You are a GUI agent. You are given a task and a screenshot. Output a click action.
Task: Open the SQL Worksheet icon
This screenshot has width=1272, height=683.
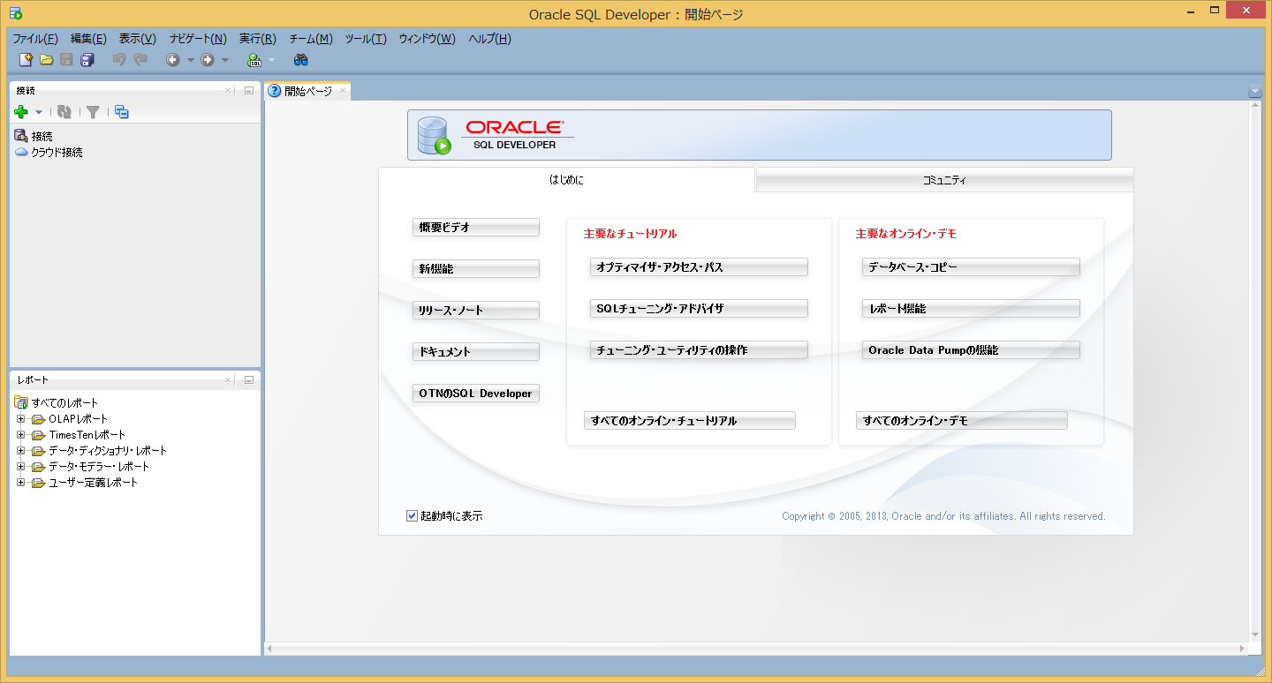pos(254,60)
